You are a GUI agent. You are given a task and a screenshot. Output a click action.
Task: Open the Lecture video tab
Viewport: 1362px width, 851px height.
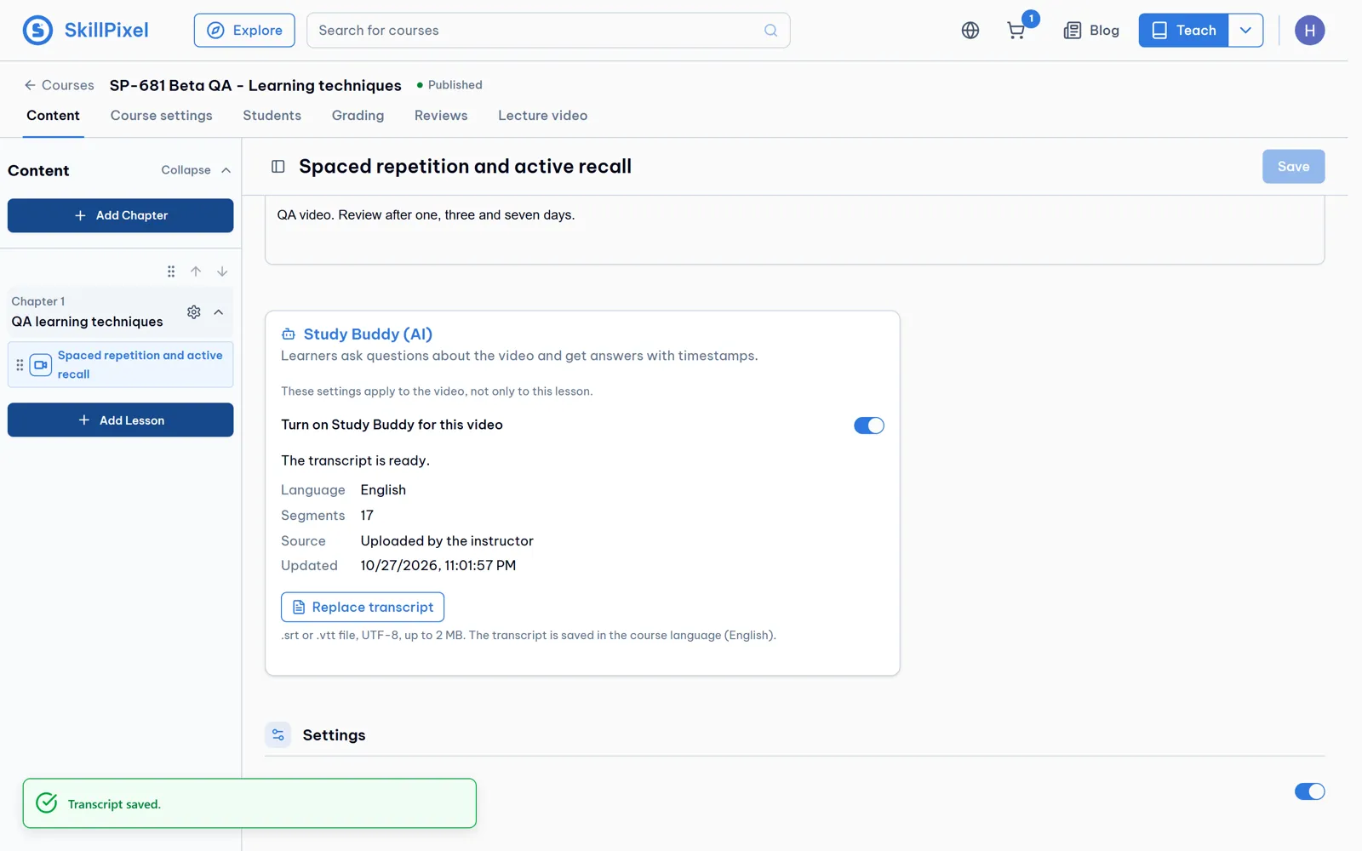click(x=543, y=116)
